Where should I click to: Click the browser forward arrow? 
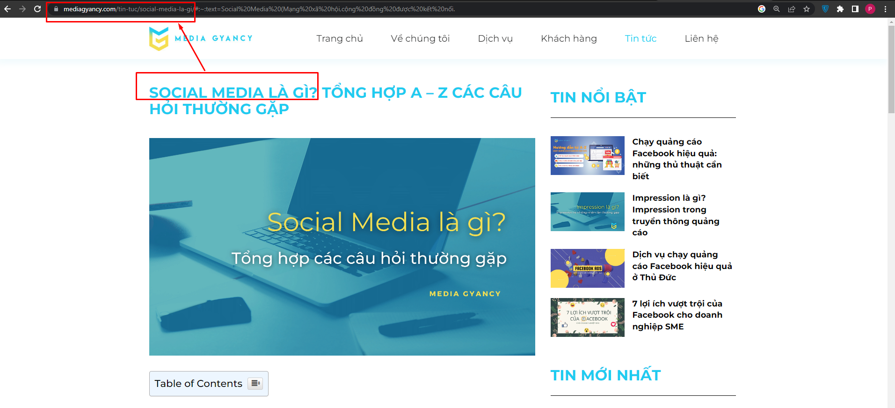(22, 9)
